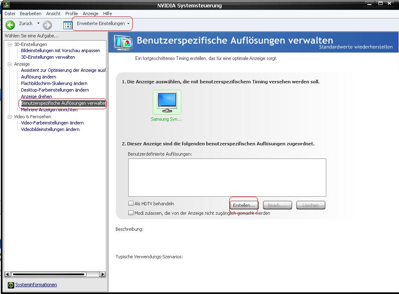The width and height of the screenshot is (399, 294).
Task: Click the task tree scroll right arrow
Action: coord(102,274)
